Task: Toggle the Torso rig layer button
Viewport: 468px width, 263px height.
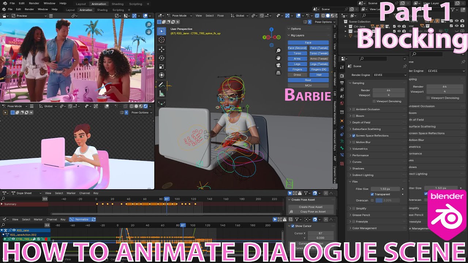Action: coord(297,53)
